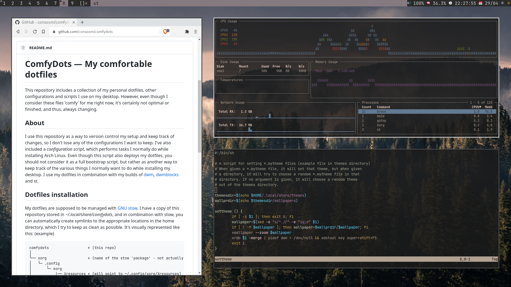The width and height of the screenshot is (511, 287).
Task: Click the Mem% column header in gotop
Action: coord(489,107)
